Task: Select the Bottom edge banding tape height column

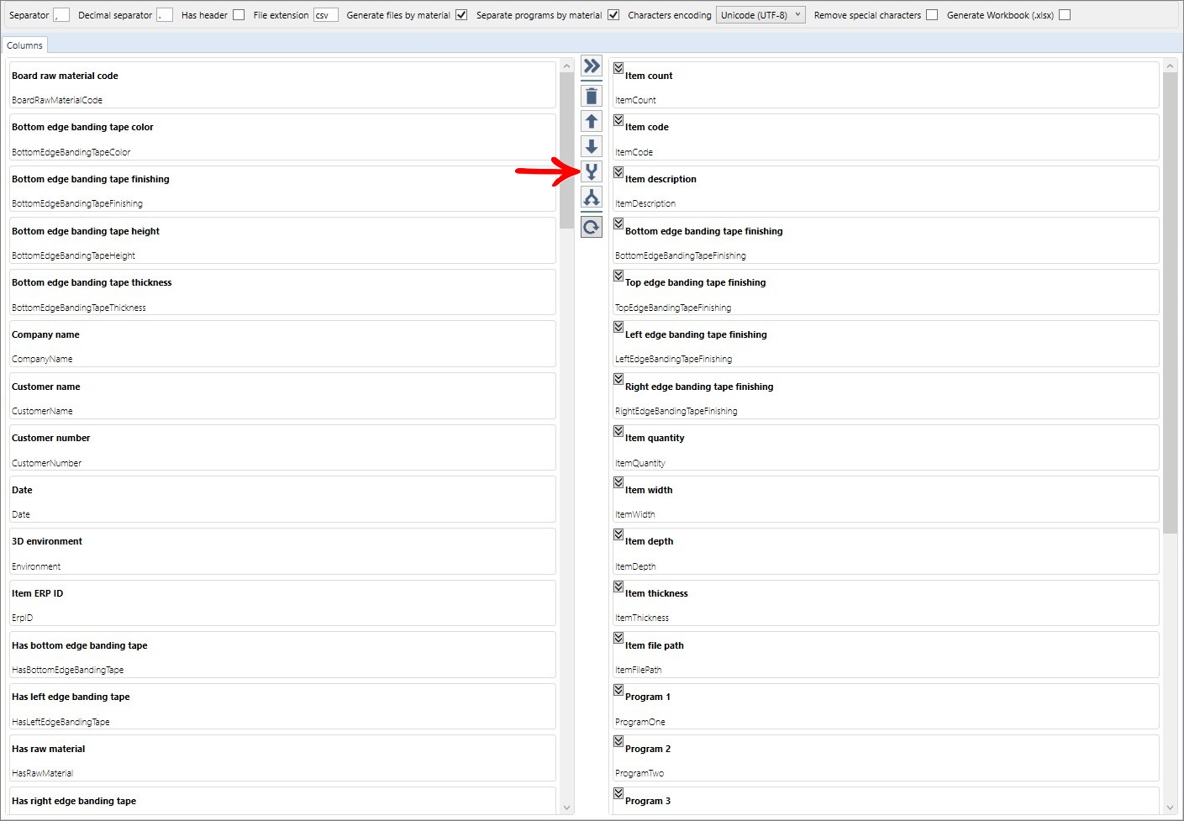Action: tap(282, 240)
